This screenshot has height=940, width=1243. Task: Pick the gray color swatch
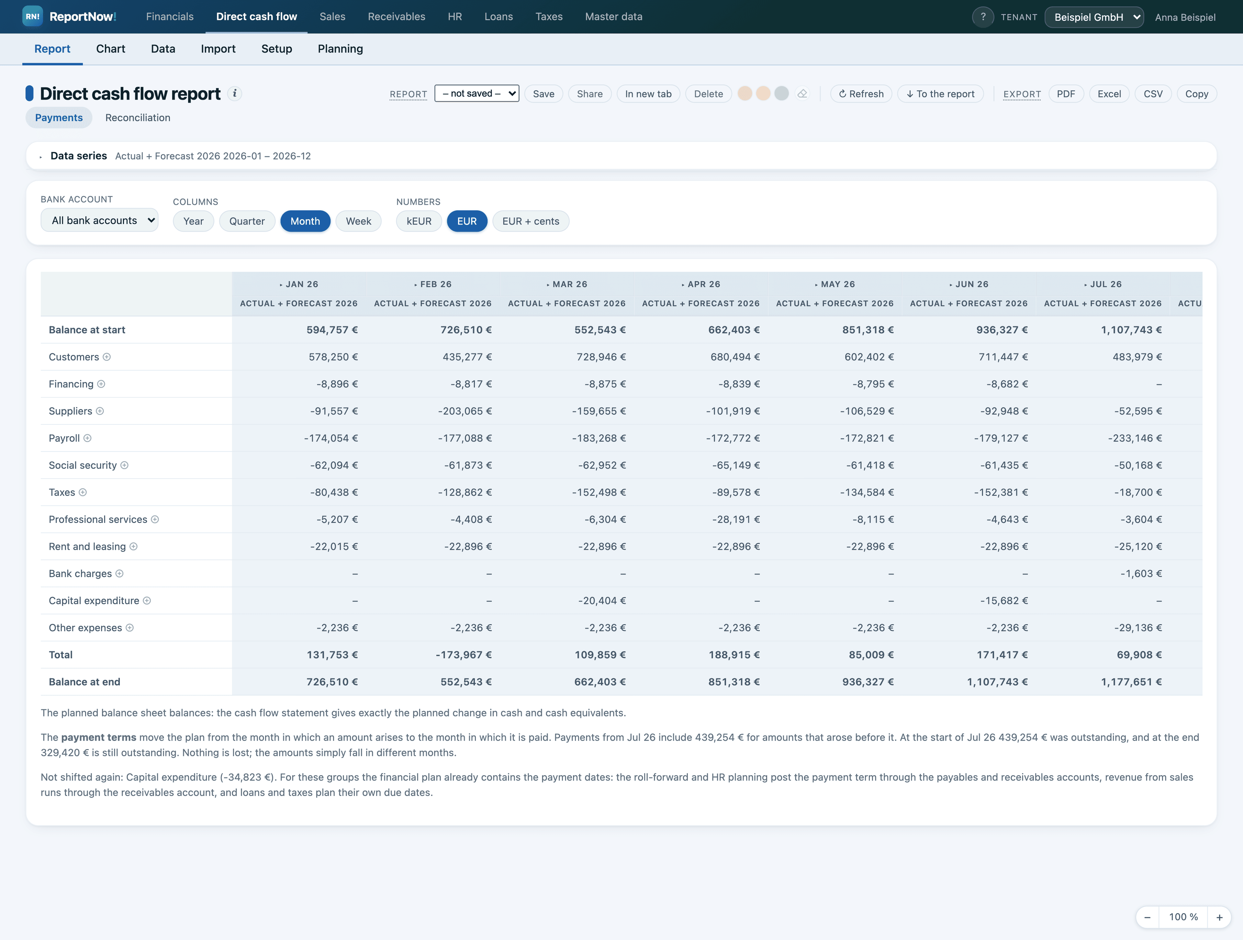782,93
